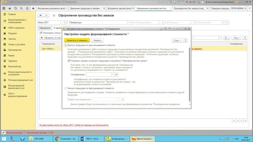This screenshot has height=142, width=253.
Task: Select 'Выпуск продукции по рассчитываемой стоимости' radio
Action: tap(66, 45)
